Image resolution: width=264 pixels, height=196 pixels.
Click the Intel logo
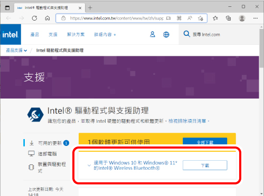click(x=11, y=34)
